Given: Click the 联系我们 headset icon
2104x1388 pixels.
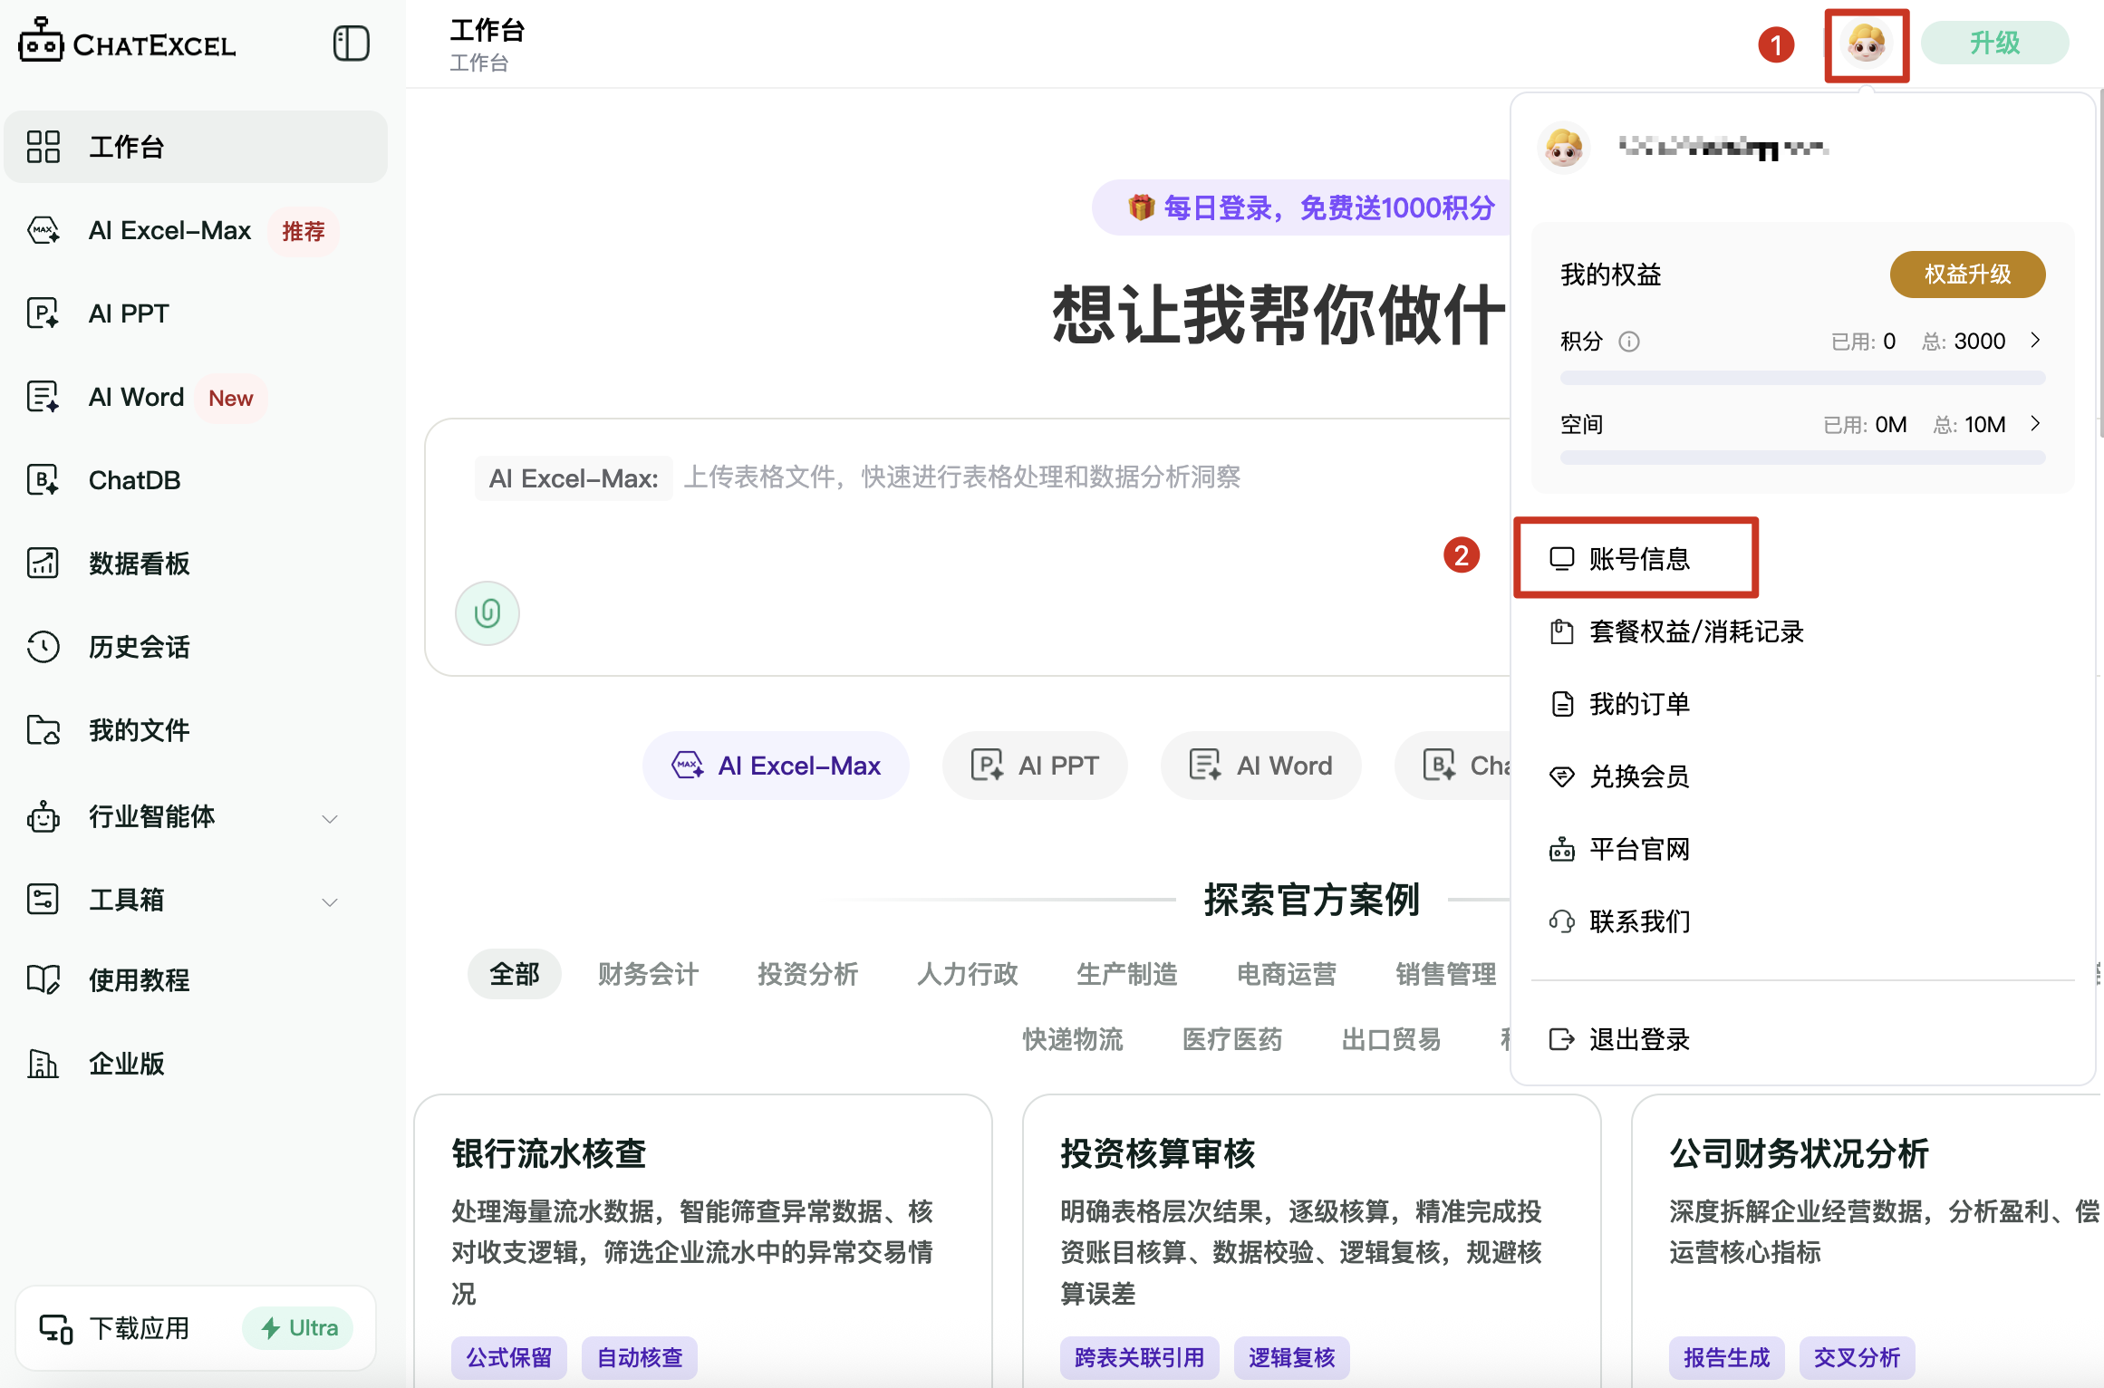Looking at the screenshot, I should (x=1561, y=921).
